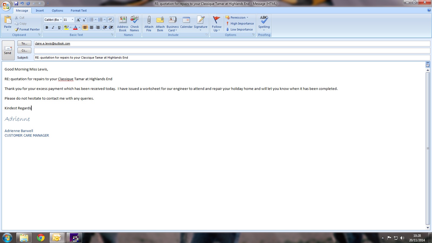
Task: Send the email message
Action: click(8, 50)
